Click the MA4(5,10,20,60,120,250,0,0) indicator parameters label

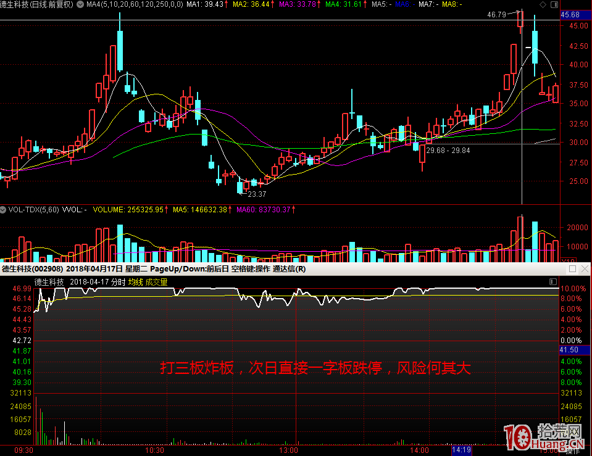135,4
